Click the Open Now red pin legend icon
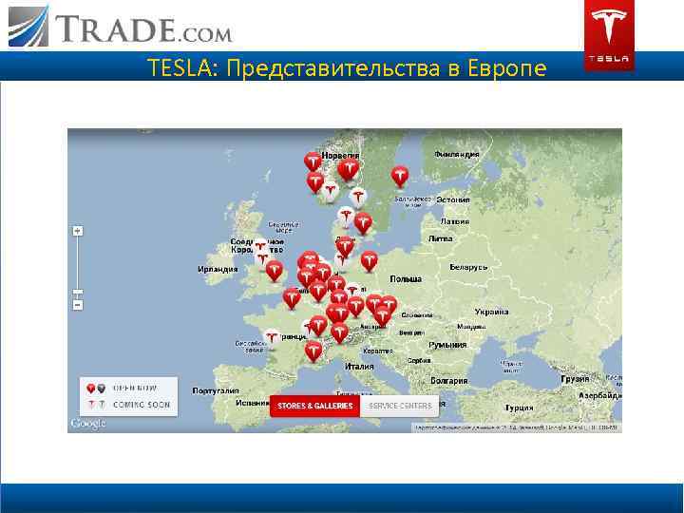The width and height of the screenshot is (684, 513). pyautogui.click(x=91, y=388)
